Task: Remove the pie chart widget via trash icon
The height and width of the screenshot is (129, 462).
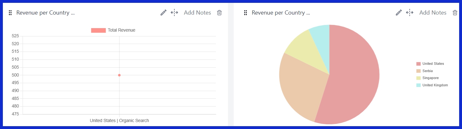Action: [455, 13]
